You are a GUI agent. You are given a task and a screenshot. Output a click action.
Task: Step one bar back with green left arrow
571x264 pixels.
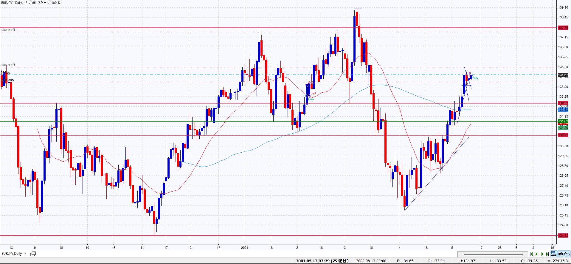pyautogui.click(x=536, y=254)
